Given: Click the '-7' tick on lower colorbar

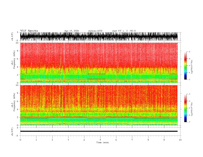Looking at the screenshot, I should 189,122.
